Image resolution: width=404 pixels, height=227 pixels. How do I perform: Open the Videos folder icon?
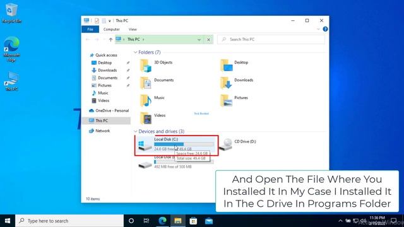(x=146, y=118)
